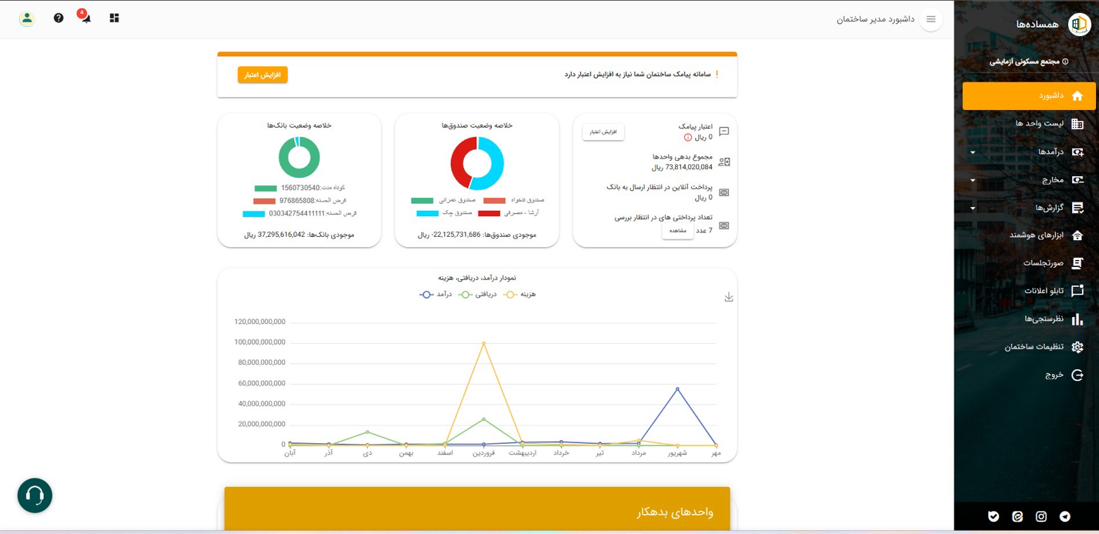Open the support headset chat bubble

coord(35,496)
